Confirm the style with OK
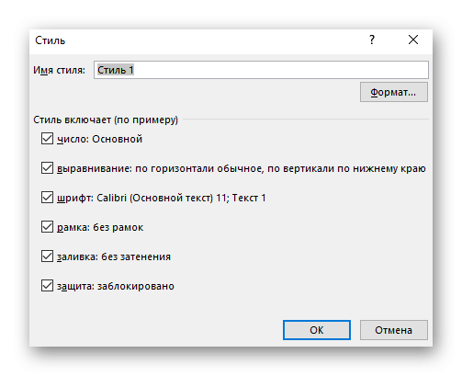 (x=317, y=330)
